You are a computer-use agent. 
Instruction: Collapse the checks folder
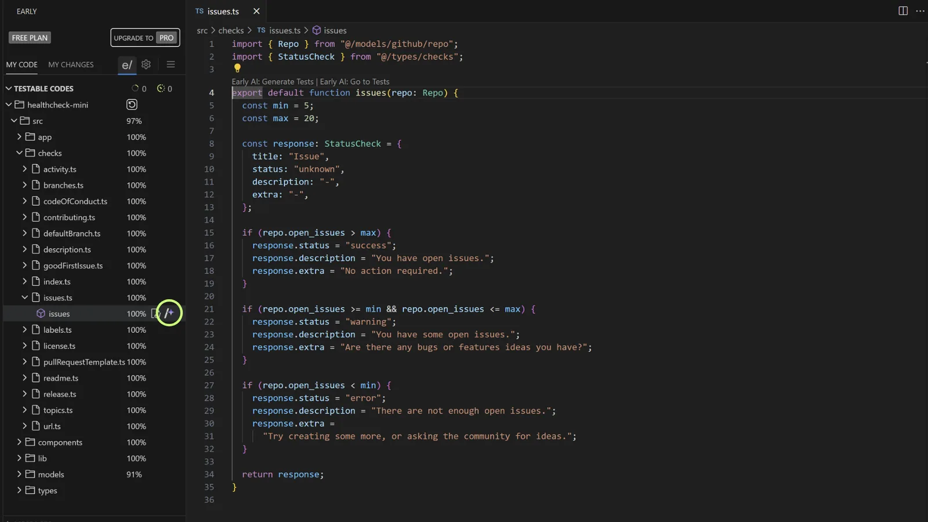click(x=19, y=153)
